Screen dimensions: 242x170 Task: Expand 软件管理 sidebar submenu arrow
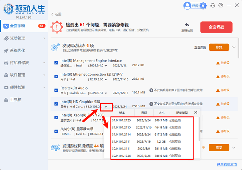[x=44, y=75]
